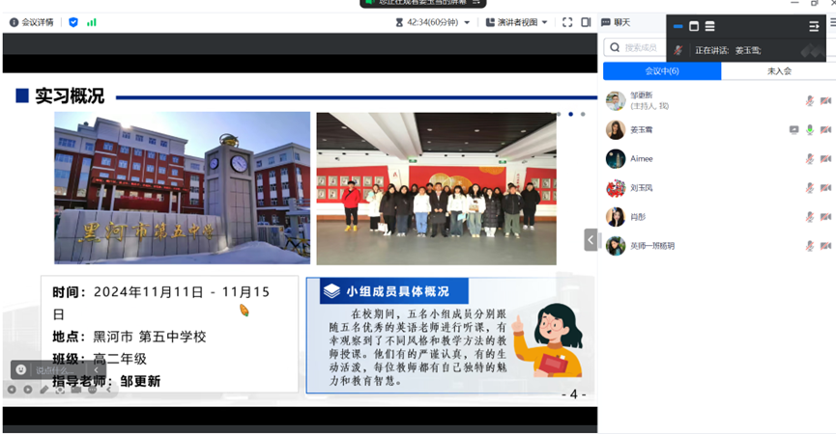836x434 pixels.
Task: Check the green network signal icon
Action: pos(92,22)
